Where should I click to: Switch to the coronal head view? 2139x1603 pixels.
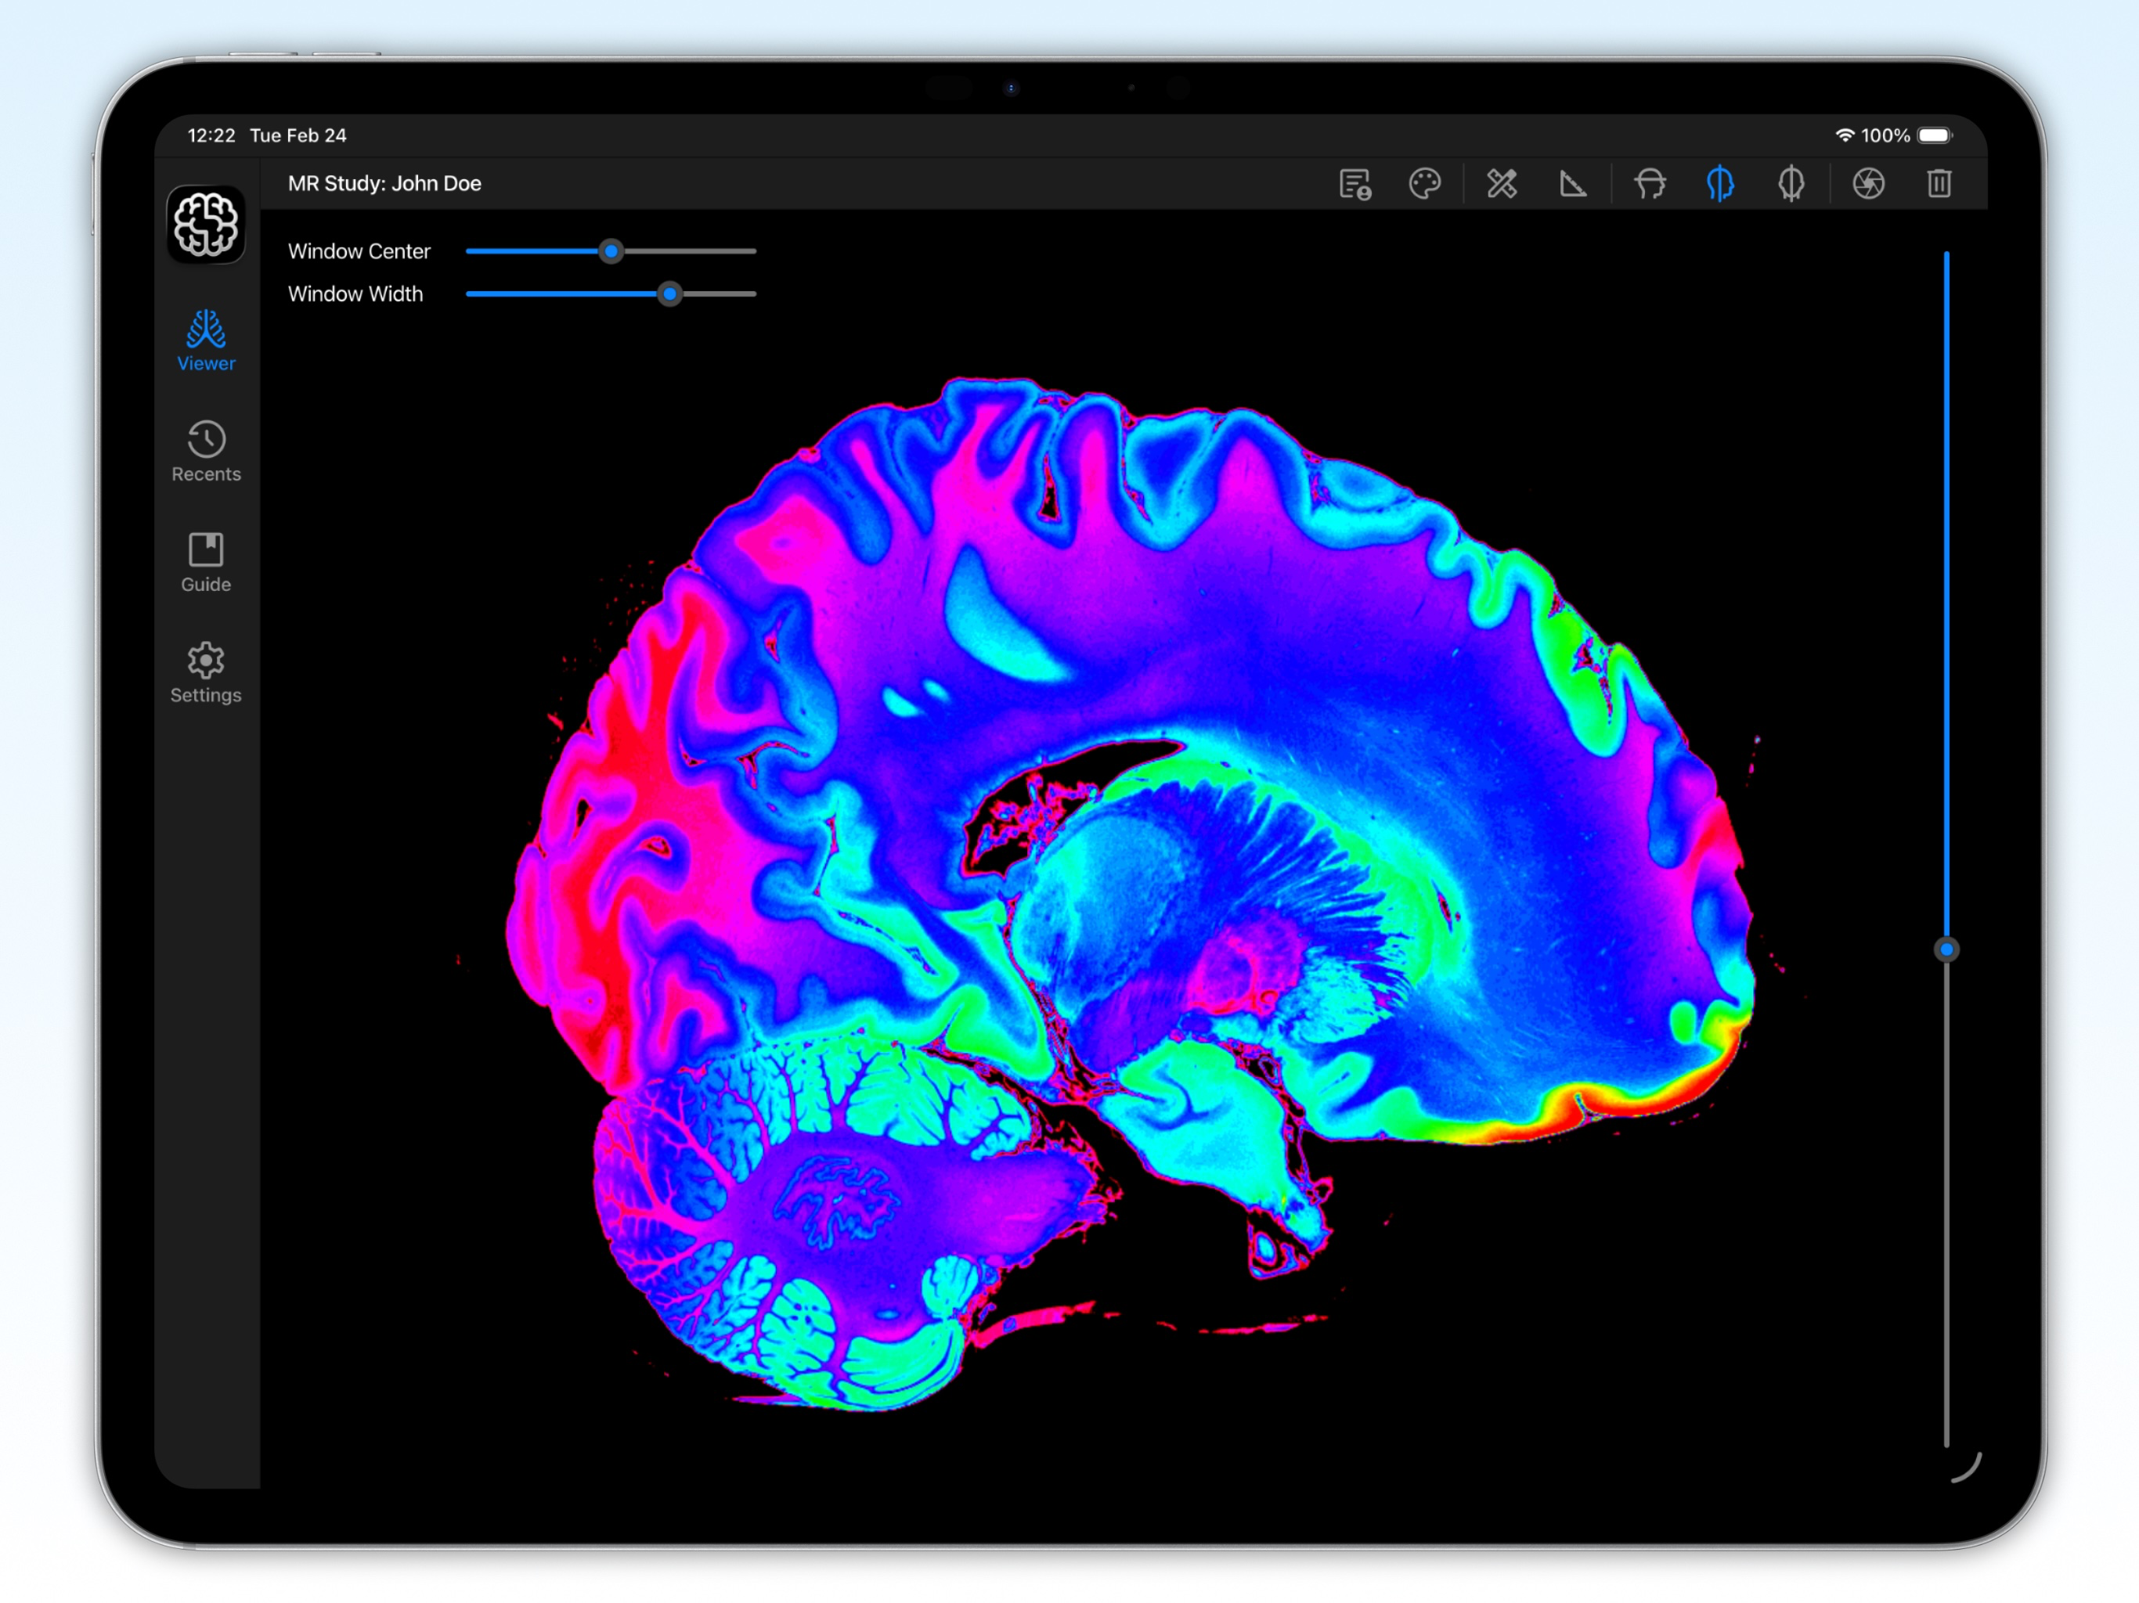[1791, 184]
